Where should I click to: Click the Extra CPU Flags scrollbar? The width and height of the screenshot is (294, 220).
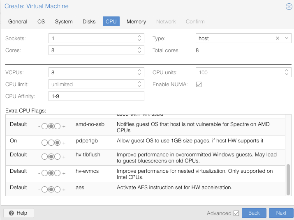pyautogui.click(x=288, y=180)
